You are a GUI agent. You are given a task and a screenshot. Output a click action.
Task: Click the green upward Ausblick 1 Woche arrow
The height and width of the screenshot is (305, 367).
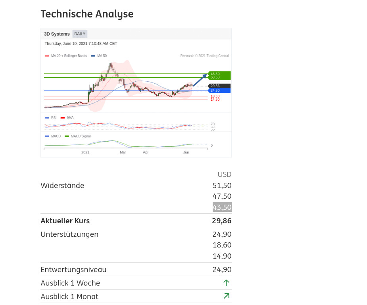tap(226, 283)
